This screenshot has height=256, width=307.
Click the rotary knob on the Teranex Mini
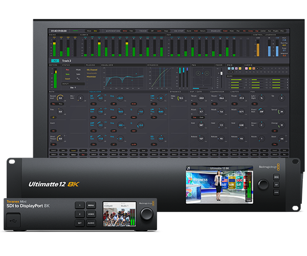pos(147,214)
